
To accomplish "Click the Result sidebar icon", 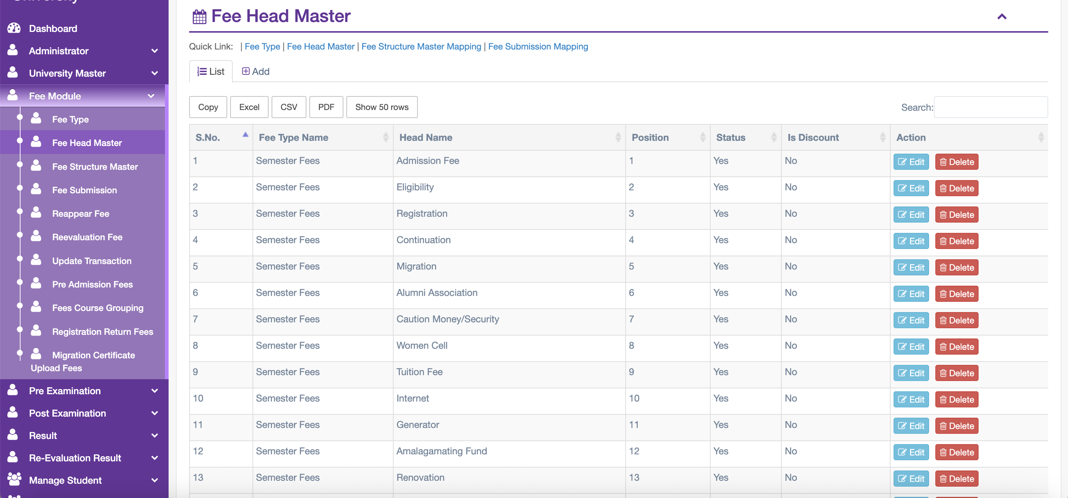I will [13, 435].
